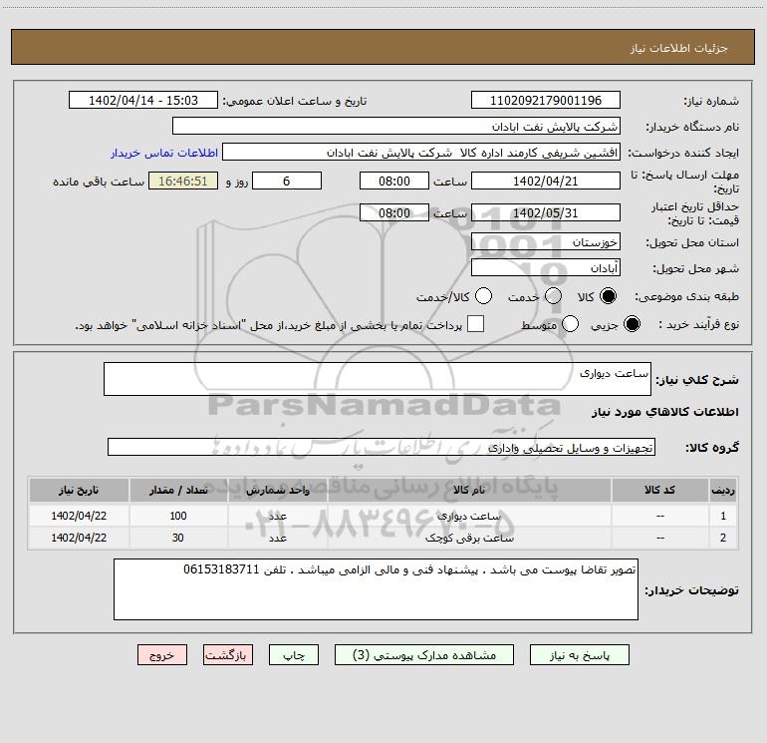
Task: Click the پاسخ به نیاز button
Action: click(580, 655)
